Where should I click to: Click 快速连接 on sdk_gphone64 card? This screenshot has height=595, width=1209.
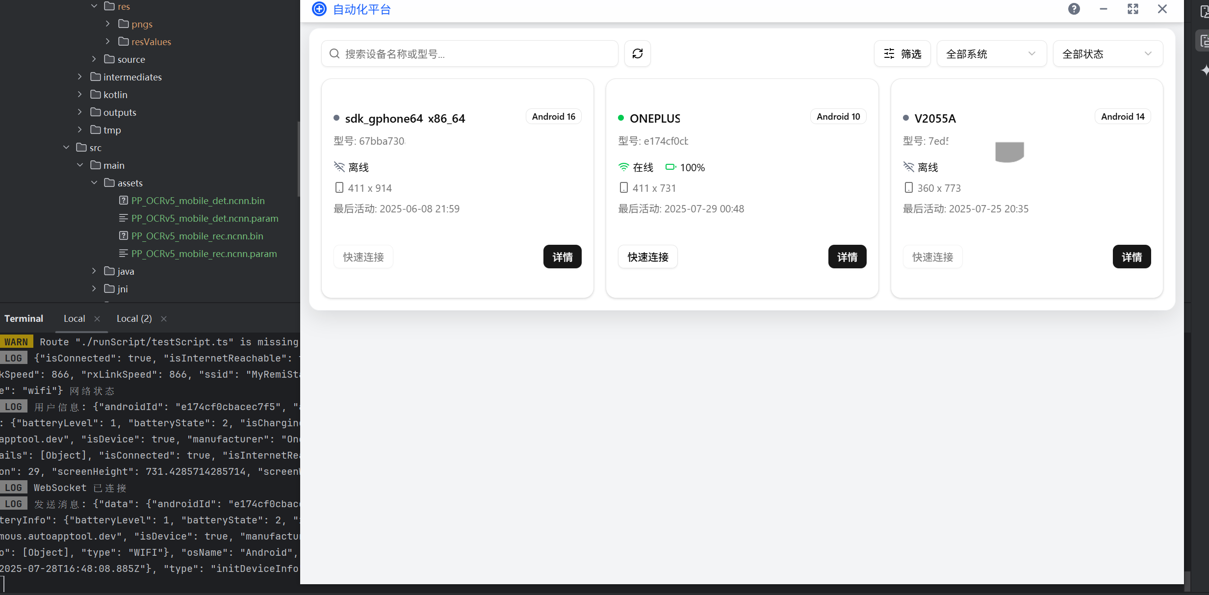coord(363,257)
